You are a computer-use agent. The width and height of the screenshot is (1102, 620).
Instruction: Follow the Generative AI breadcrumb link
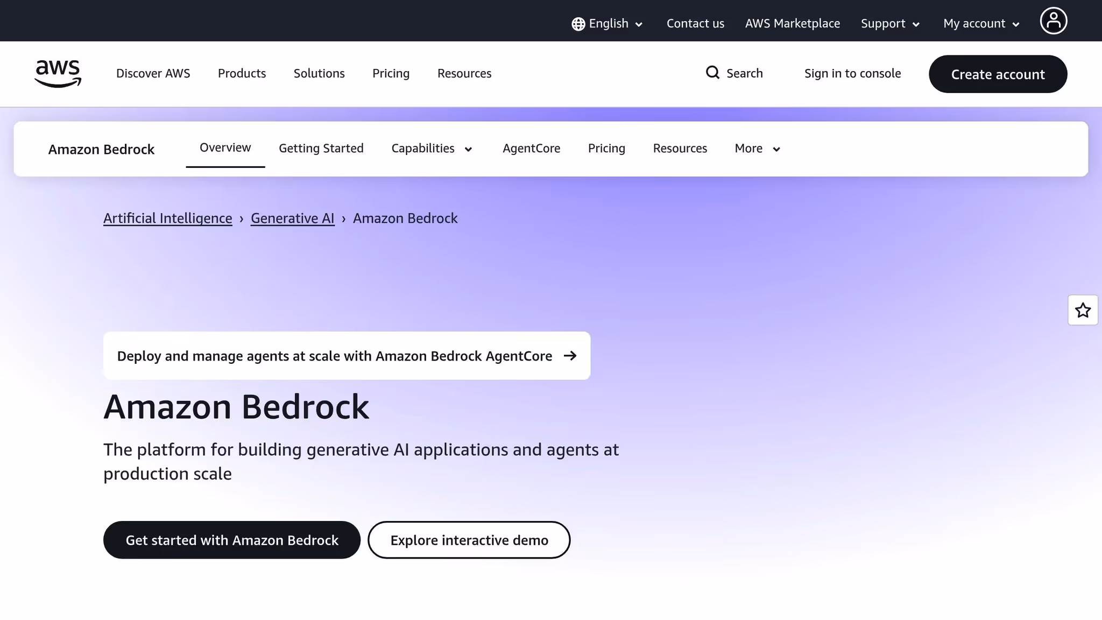[292, 218]
